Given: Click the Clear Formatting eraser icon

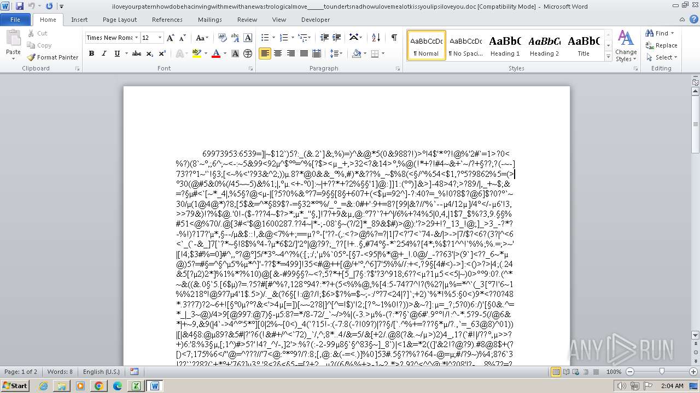Looking at the screenshot, I should 222,38.
